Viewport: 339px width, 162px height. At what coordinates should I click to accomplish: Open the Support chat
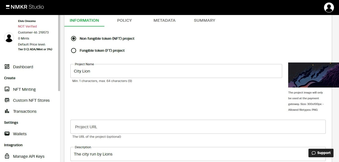click(x=321, y=153)
